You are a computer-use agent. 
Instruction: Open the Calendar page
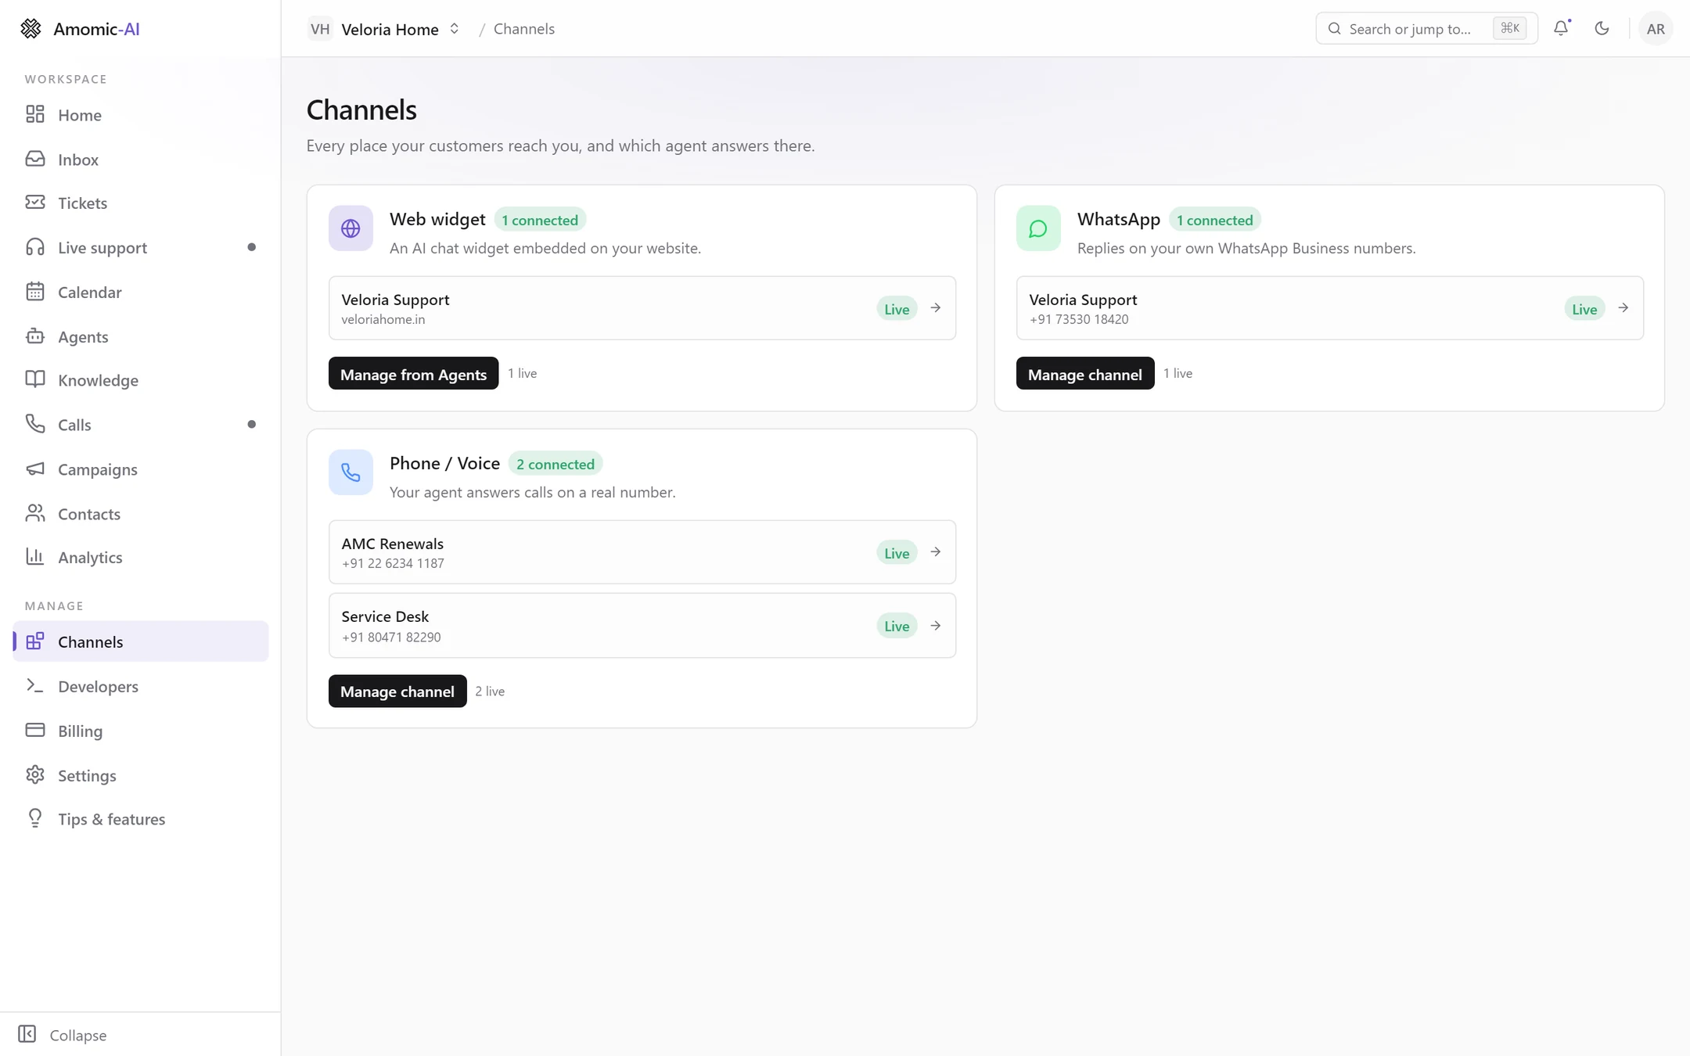tap(141, 293)
